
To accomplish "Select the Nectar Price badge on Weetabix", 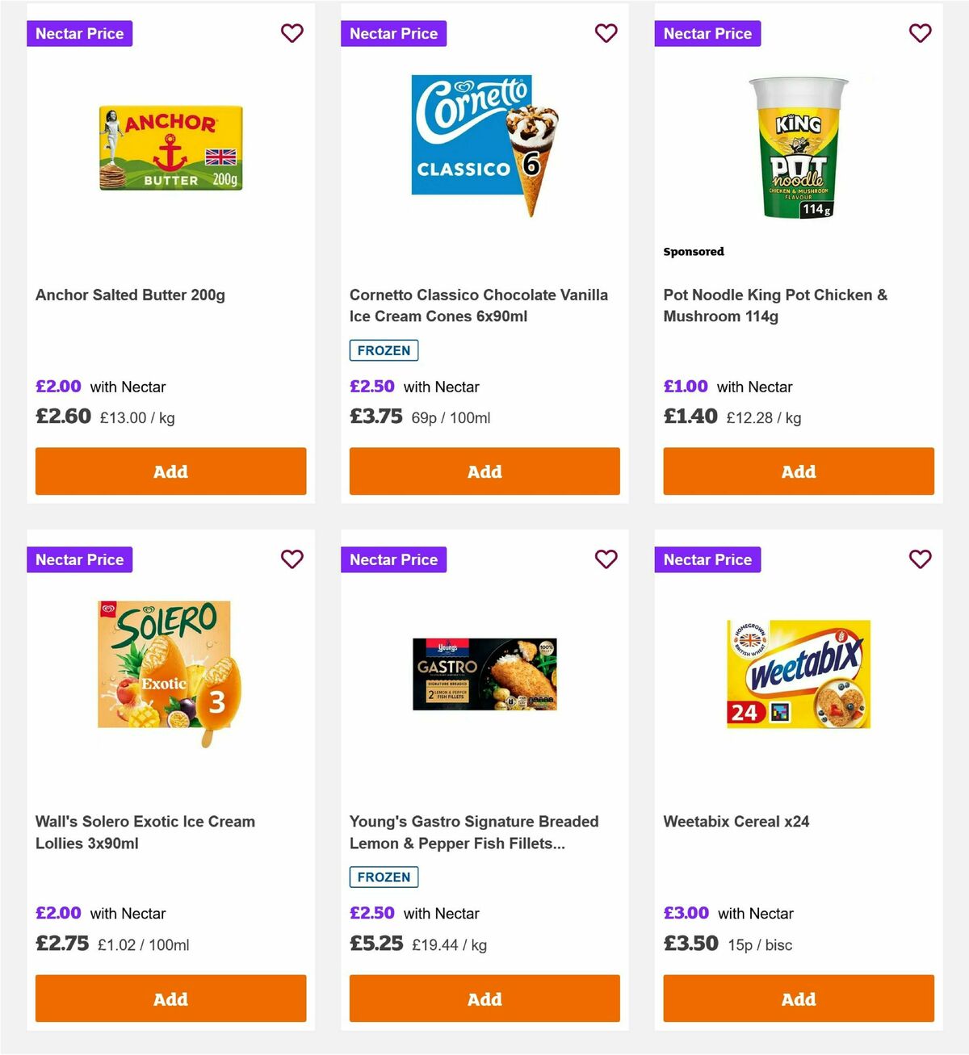I will 707,559.
